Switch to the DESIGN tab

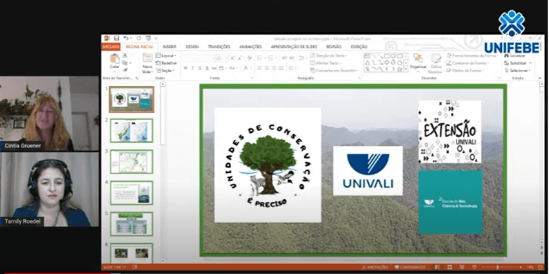tap(192, 46)
